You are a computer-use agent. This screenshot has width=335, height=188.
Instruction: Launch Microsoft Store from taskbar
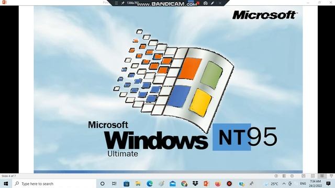point(126,183)
